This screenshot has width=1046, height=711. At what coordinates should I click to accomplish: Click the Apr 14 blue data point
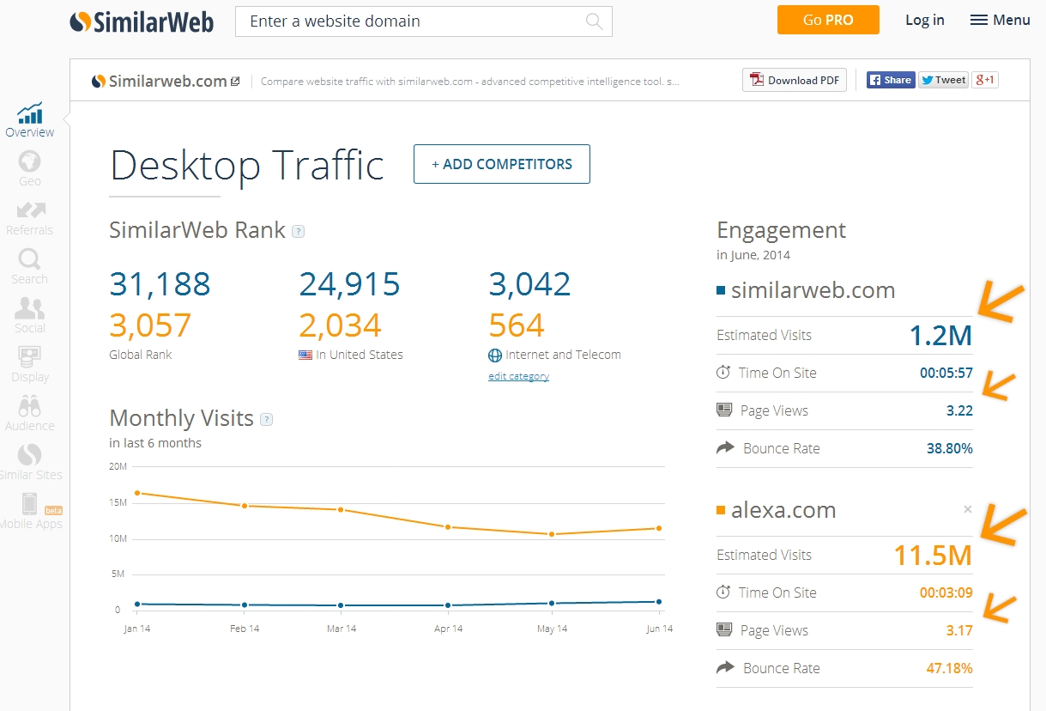[x=448, y=605]
